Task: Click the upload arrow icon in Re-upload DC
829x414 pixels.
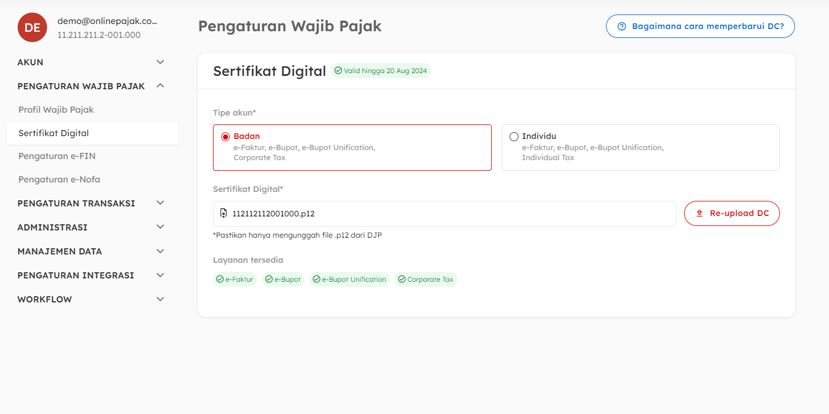Action: [700, 213]
